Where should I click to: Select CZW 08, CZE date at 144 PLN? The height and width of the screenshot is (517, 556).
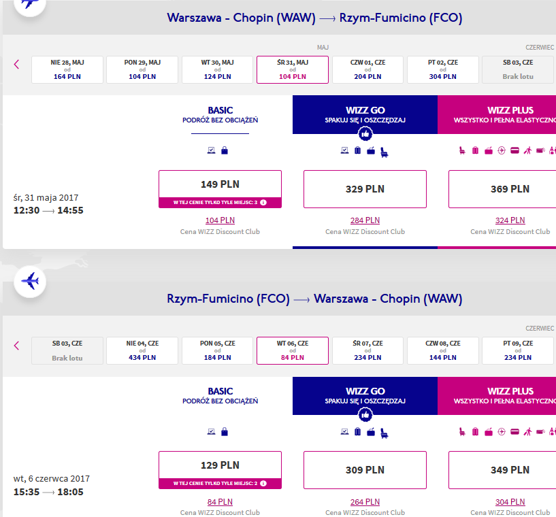[443, 351]
